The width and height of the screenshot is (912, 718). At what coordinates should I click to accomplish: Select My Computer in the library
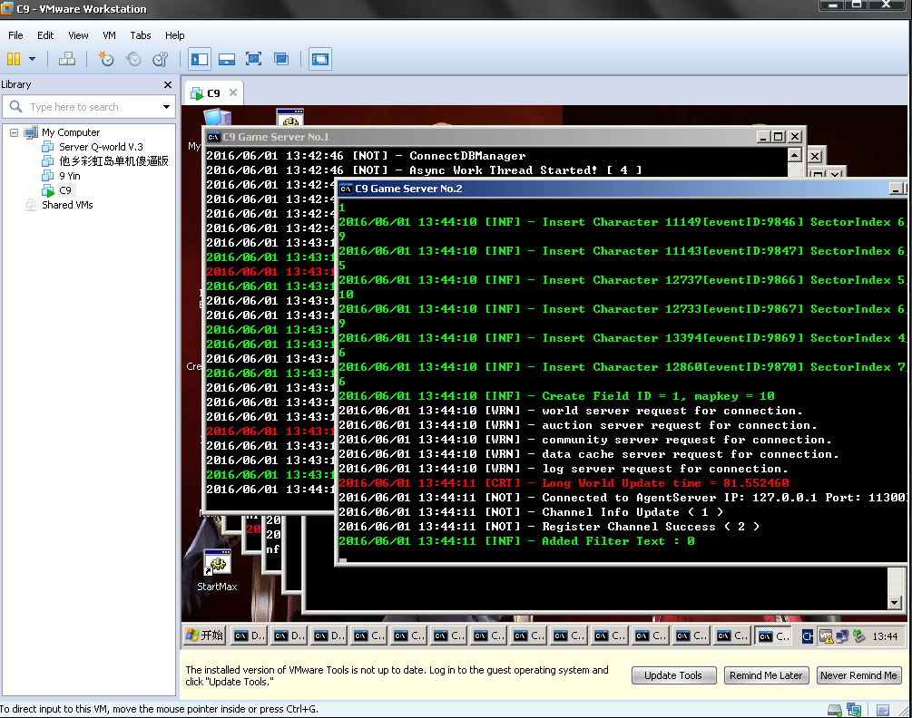(71, 132)
